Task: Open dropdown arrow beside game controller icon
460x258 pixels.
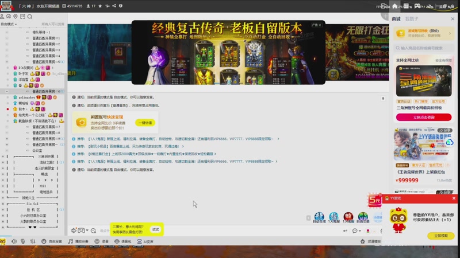Action: 87,230
